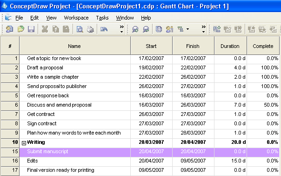The image size is (281, 176).
Task: Click the greyed task icon after Add task
Action: pyautogui.click(x=227, y=29)
